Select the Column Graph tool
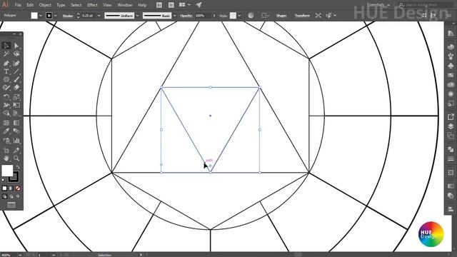The width and height of the screenshot is (457, 257). coord(16,141)
